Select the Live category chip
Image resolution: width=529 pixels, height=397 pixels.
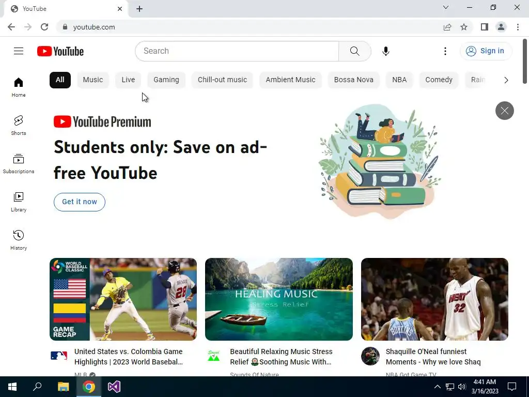tap(128, 80)
